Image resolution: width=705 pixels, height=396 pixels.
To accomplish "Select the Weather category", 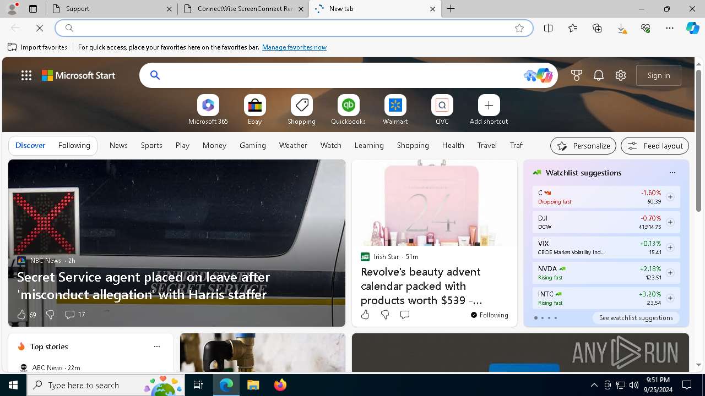I will coord(293,145).
